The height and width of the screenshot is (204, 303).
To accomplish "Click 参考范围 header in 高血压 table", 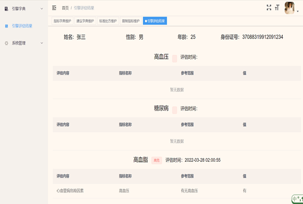I will [187, 73].
